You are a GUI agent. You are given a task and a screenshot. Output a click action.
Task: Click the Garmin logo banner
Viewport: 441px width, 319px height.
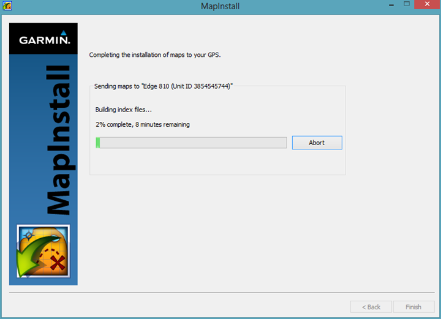[43, 39]
